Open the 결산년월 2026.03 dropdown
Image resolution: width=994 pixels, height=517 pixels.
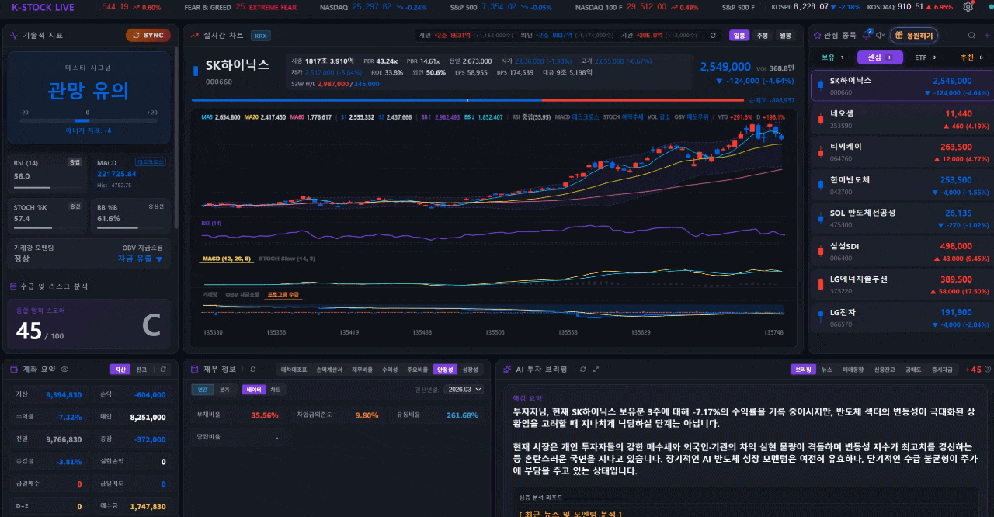point(464,390)
